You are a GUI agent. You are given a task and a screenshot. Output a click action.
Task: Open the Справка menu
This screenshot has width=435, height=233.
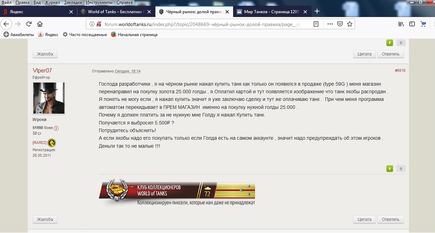click(x=125, y=2)
